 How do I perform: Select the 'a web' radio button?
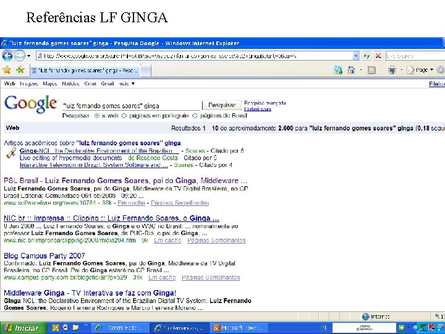coord(97,116)
